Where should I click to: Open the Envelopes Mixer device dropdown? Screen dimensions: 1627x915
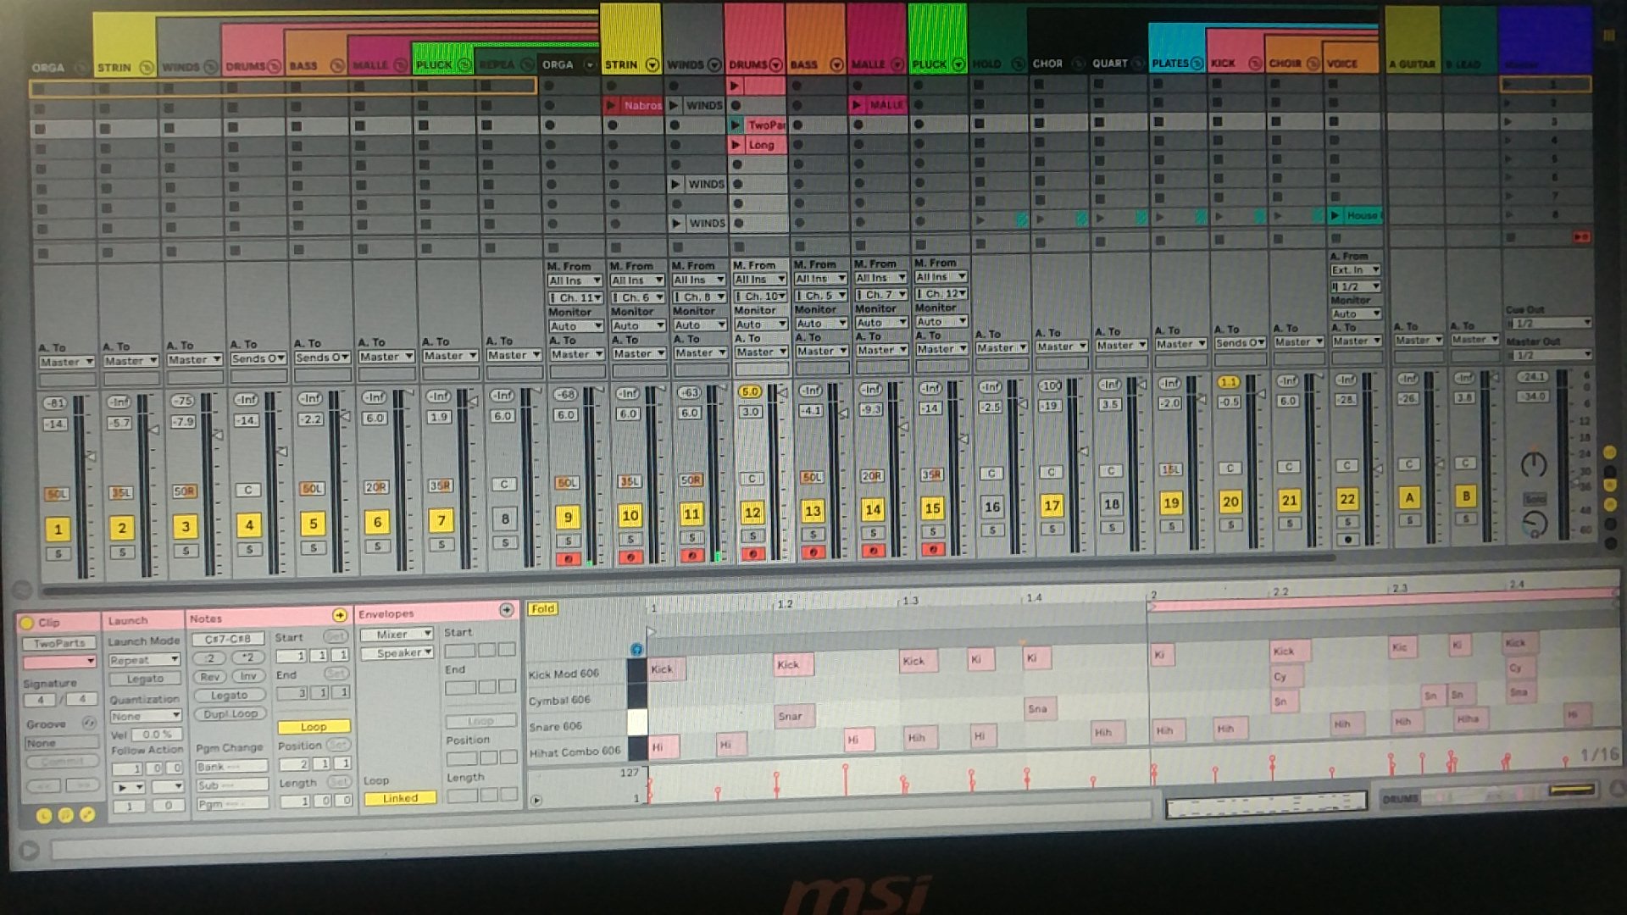point(396,634)
